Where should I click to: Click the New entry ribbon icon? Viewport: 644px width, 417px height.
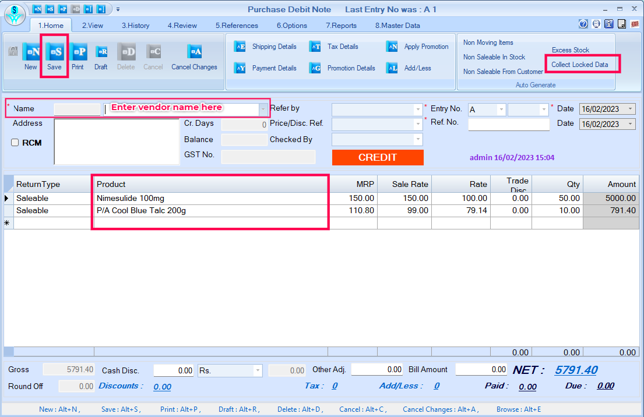(x=31, y=52)
